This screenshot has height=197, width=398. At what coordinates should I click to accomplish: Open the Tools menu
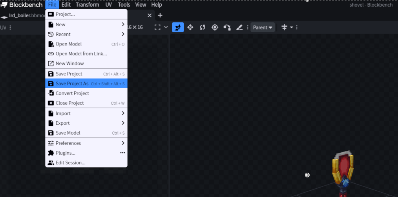124,5
